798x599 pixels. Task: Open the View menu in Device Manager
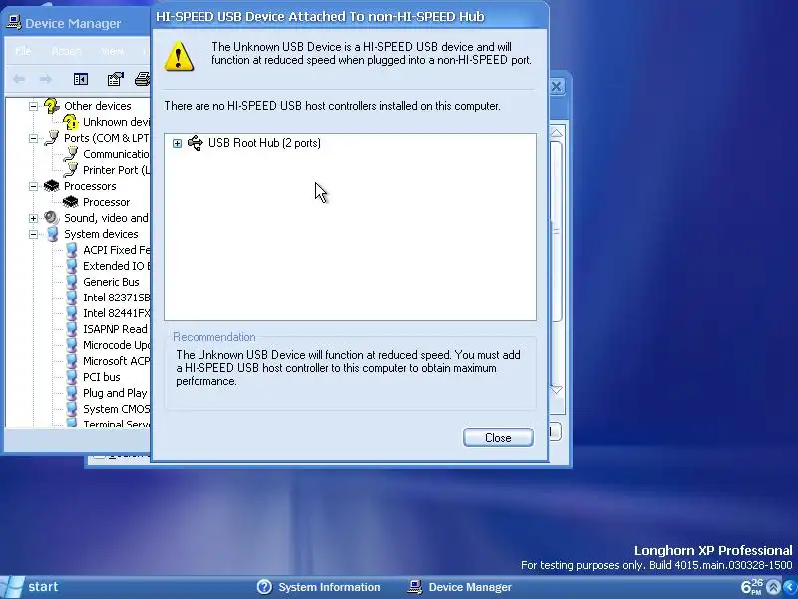(x=112, y=51)
